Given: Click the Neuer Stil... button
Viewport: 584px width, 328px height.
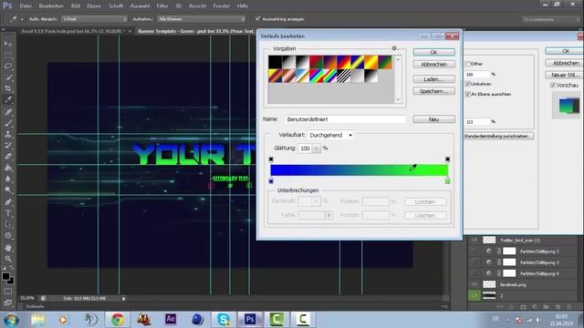Looking at the screenshot, I should click(x=564, y=75).
